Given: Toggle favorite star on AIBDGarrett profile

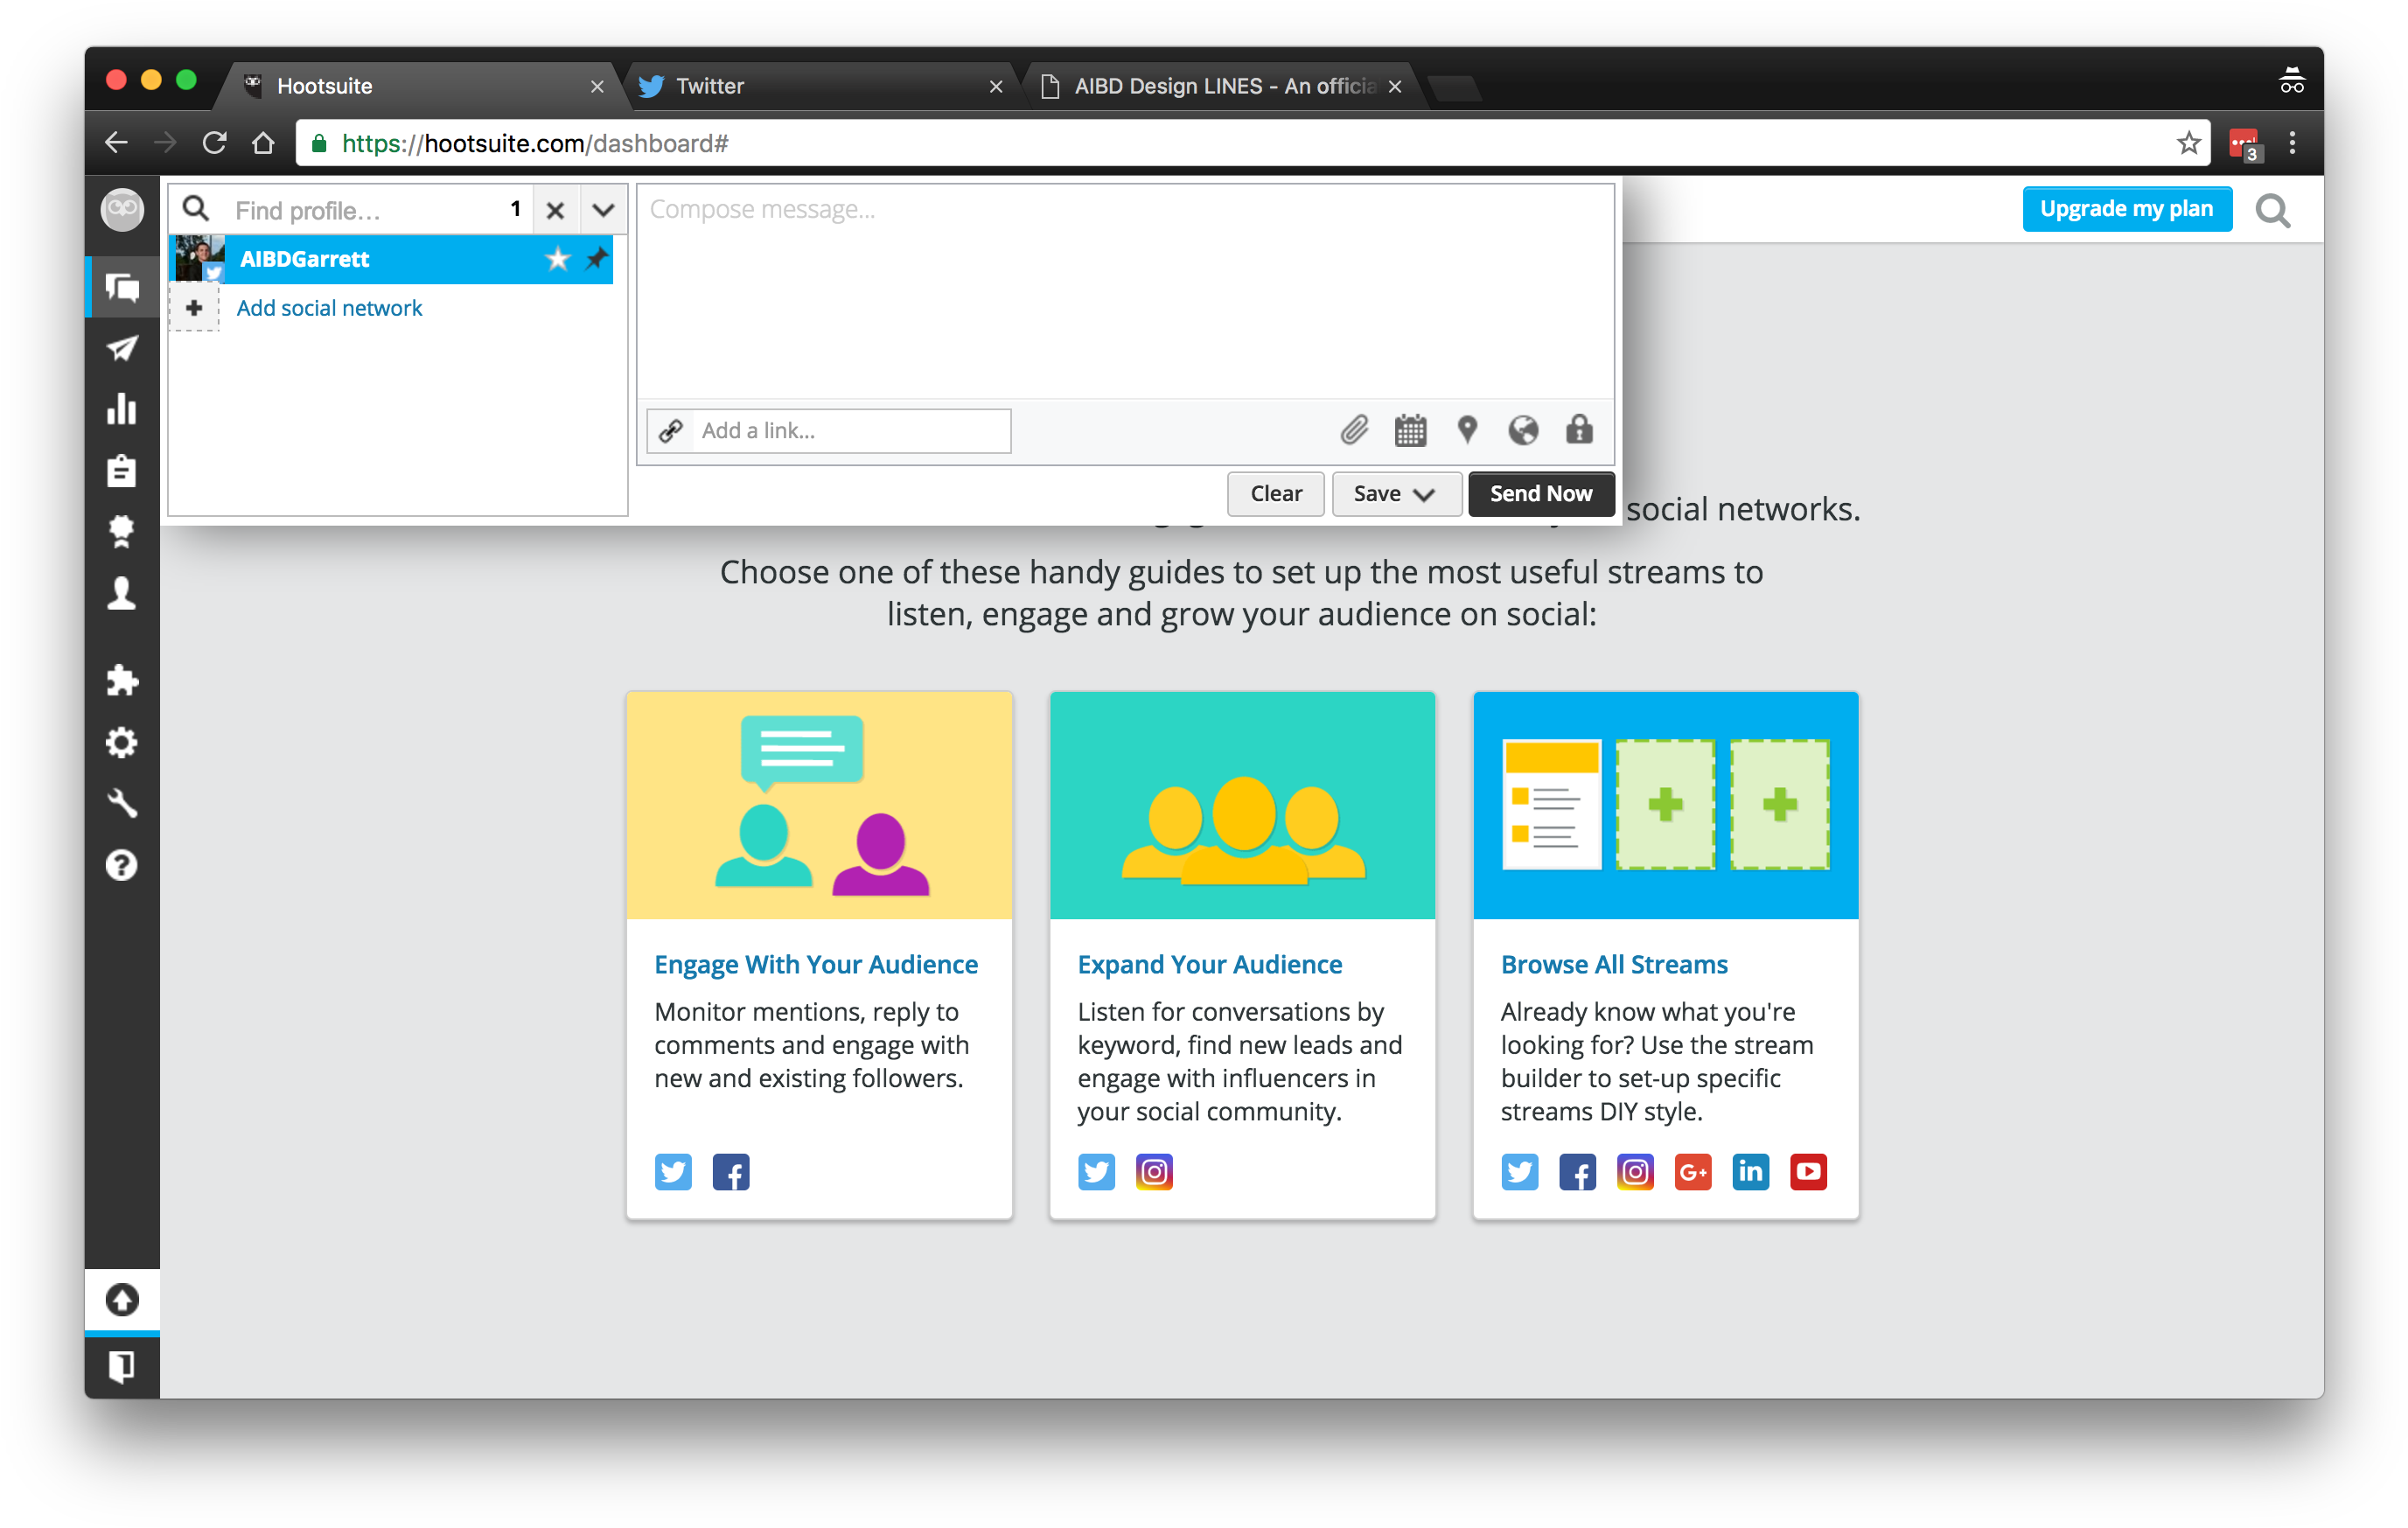Looking at the screenshot, I should [x=557, y=260].
